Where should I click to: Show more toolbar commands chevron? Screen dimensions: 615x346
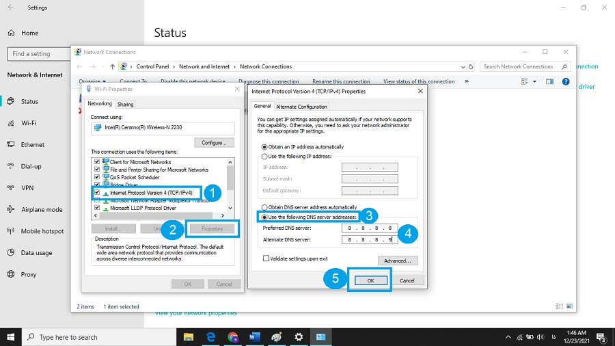[x=466, y=81]
